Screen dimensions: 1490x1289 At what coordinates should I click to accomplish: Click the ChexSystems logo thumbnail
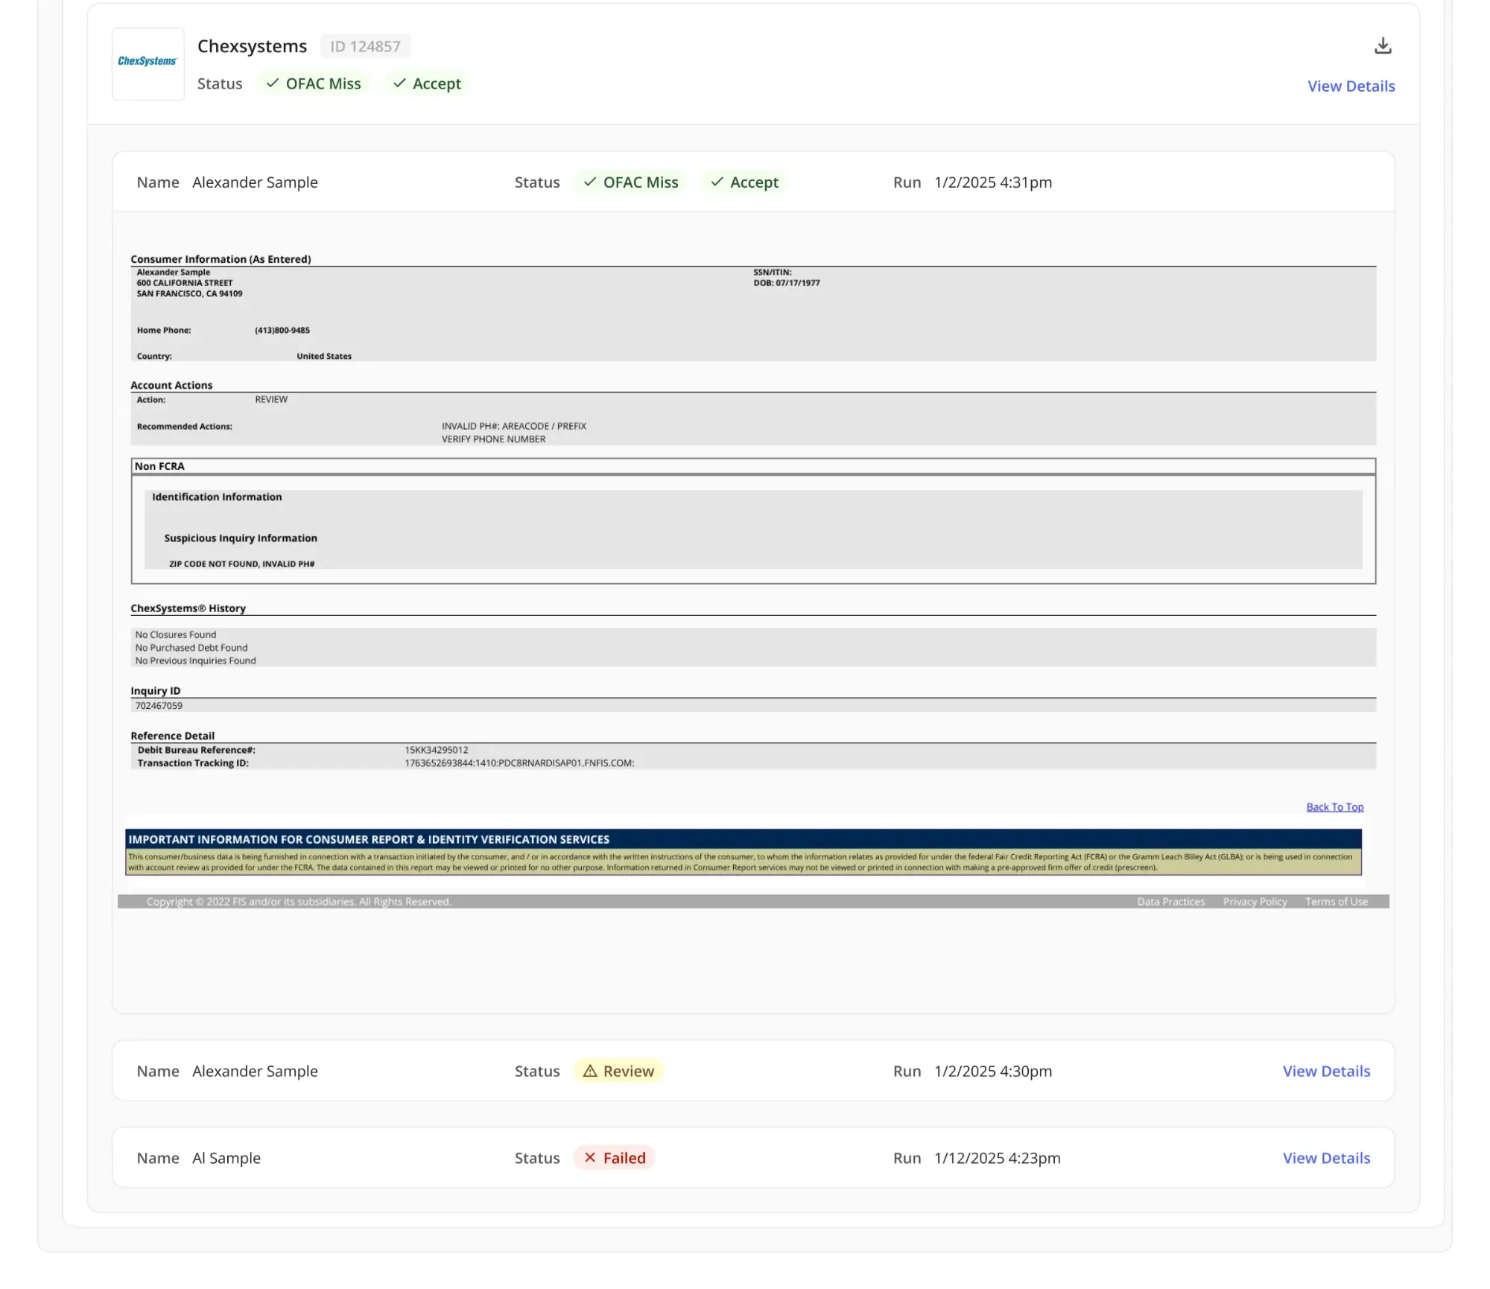click(x=148, y=63)
